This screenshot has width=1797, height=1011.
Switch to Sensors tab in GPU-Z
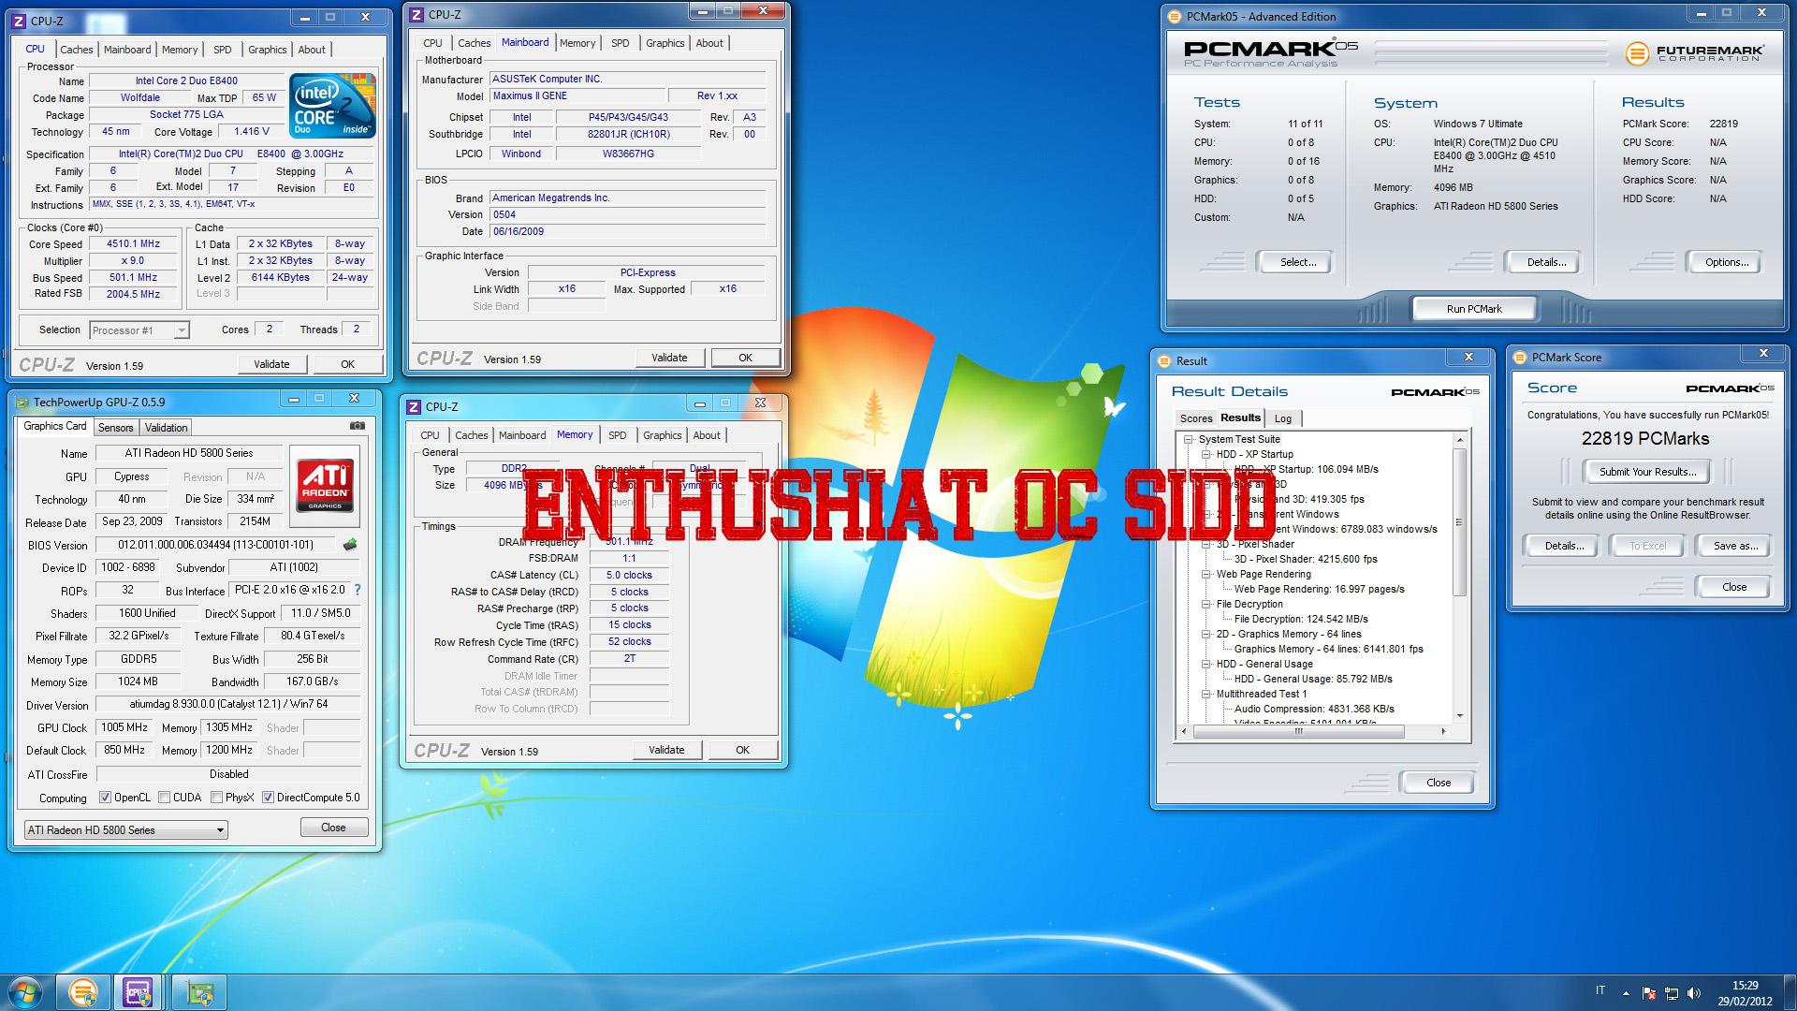tap(116, 427)
